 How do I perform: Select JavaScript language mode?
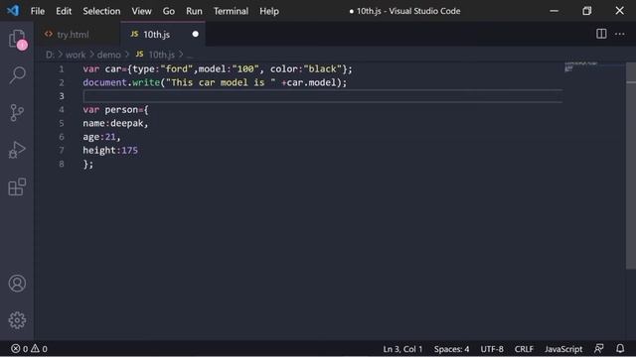coord(563,348)
